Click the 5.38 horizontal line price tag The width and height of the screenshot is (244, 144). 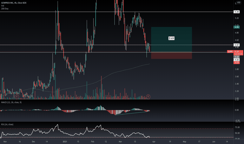(x=236, y=12)
